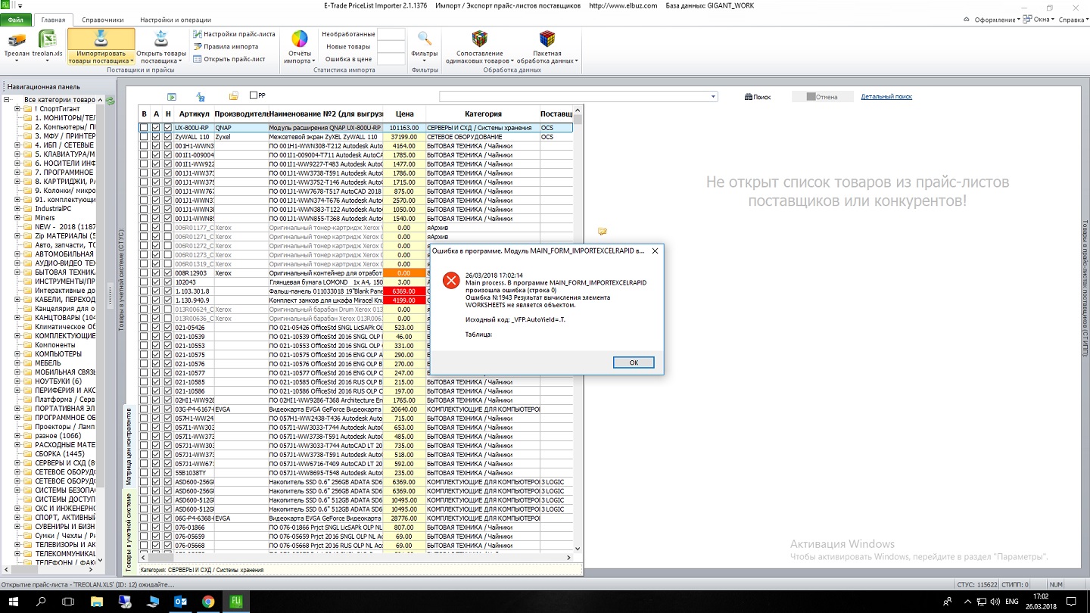This screenshot has width=1090, height=613.
Task: Toggle column B checkbox for 102043 row
Action: (144, 282)
